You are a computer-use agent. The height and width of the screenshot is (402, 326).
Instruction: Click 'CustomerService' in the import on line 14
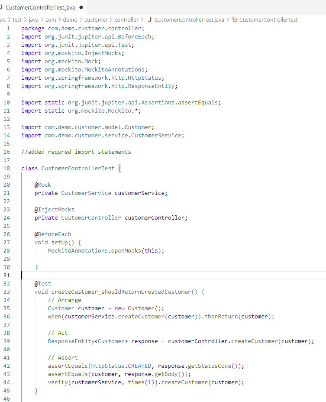[156, 135]
